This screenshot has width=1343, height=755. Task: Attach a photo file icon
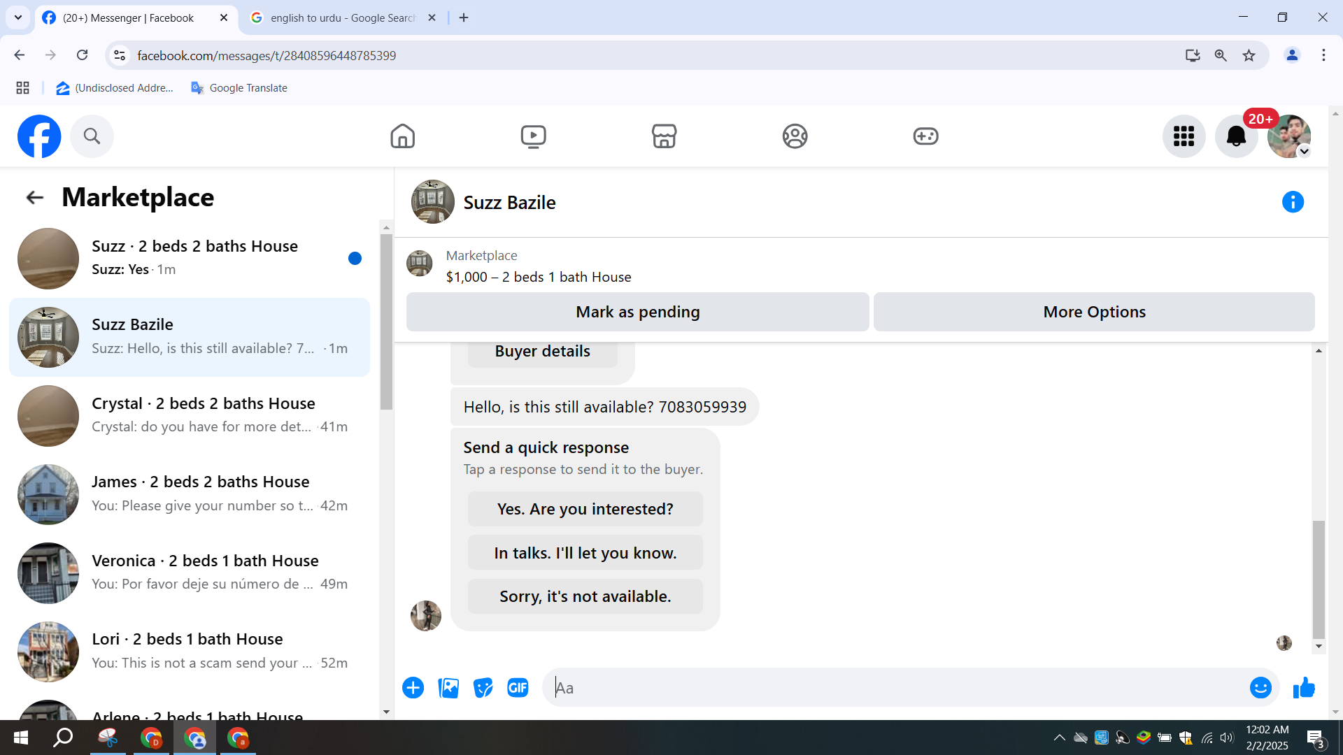(x=448, y=688)
